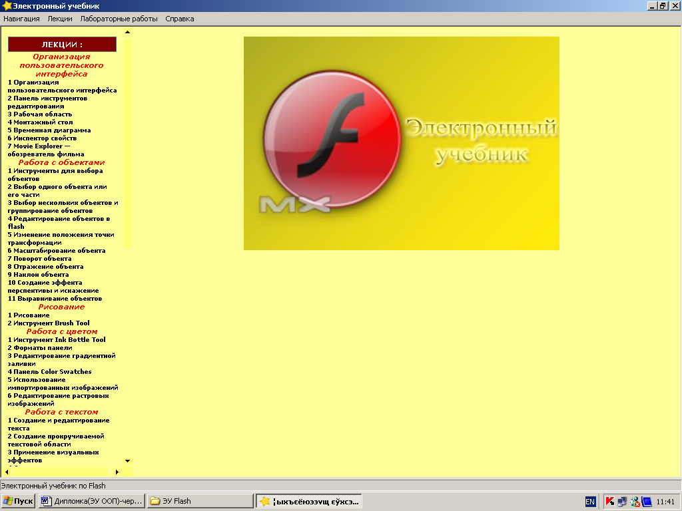682x511 pixels.
Task: Open the Навигация menu
Action: [21, 19]
